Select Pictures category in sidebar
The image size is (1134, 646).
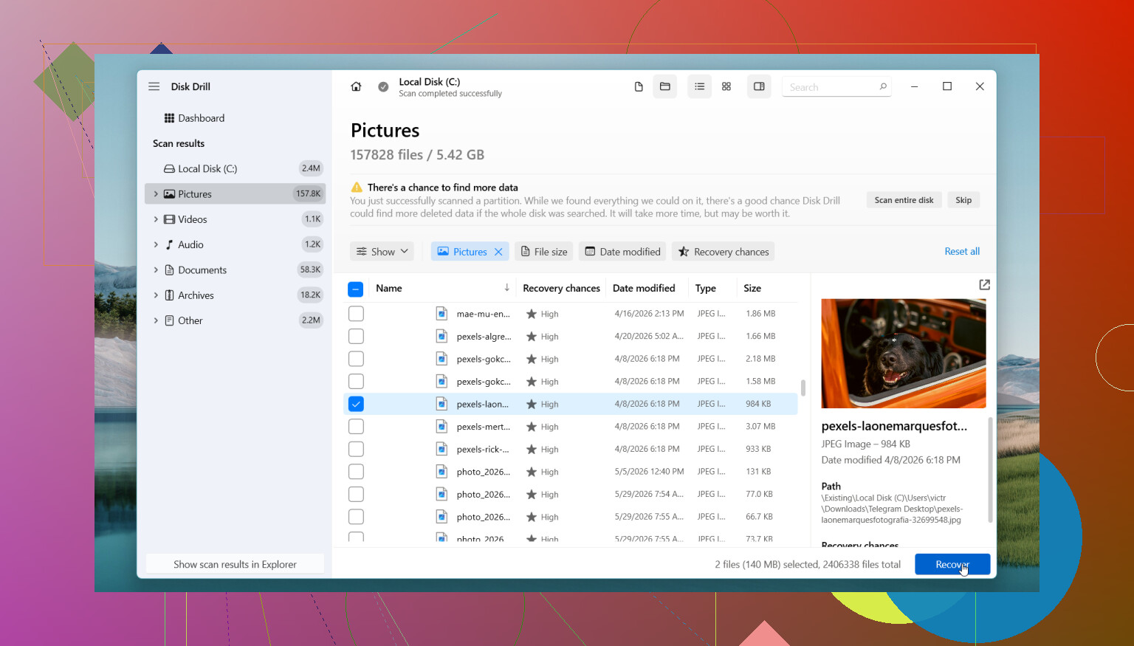pos(235,194)
